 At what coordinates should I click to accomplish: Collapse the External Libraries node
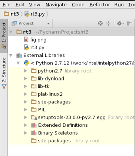[11, 56]
